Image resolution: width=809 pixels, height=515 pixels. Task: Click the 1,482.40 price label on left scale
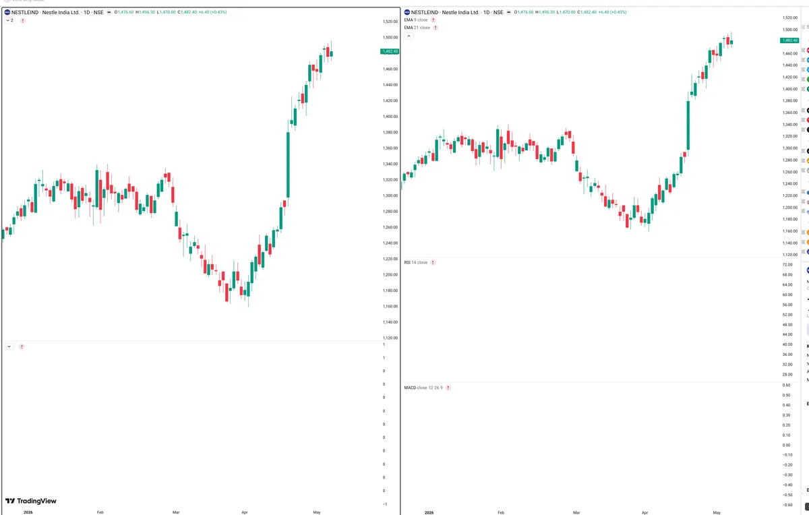click(x=390, y=51)
